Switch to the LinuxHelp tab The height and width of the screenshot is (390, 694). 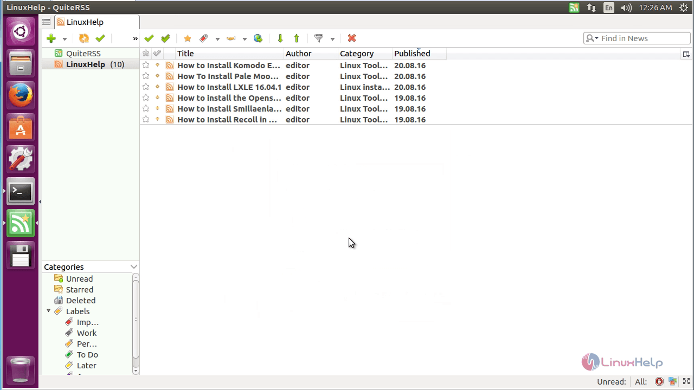(x=97, y=22)
